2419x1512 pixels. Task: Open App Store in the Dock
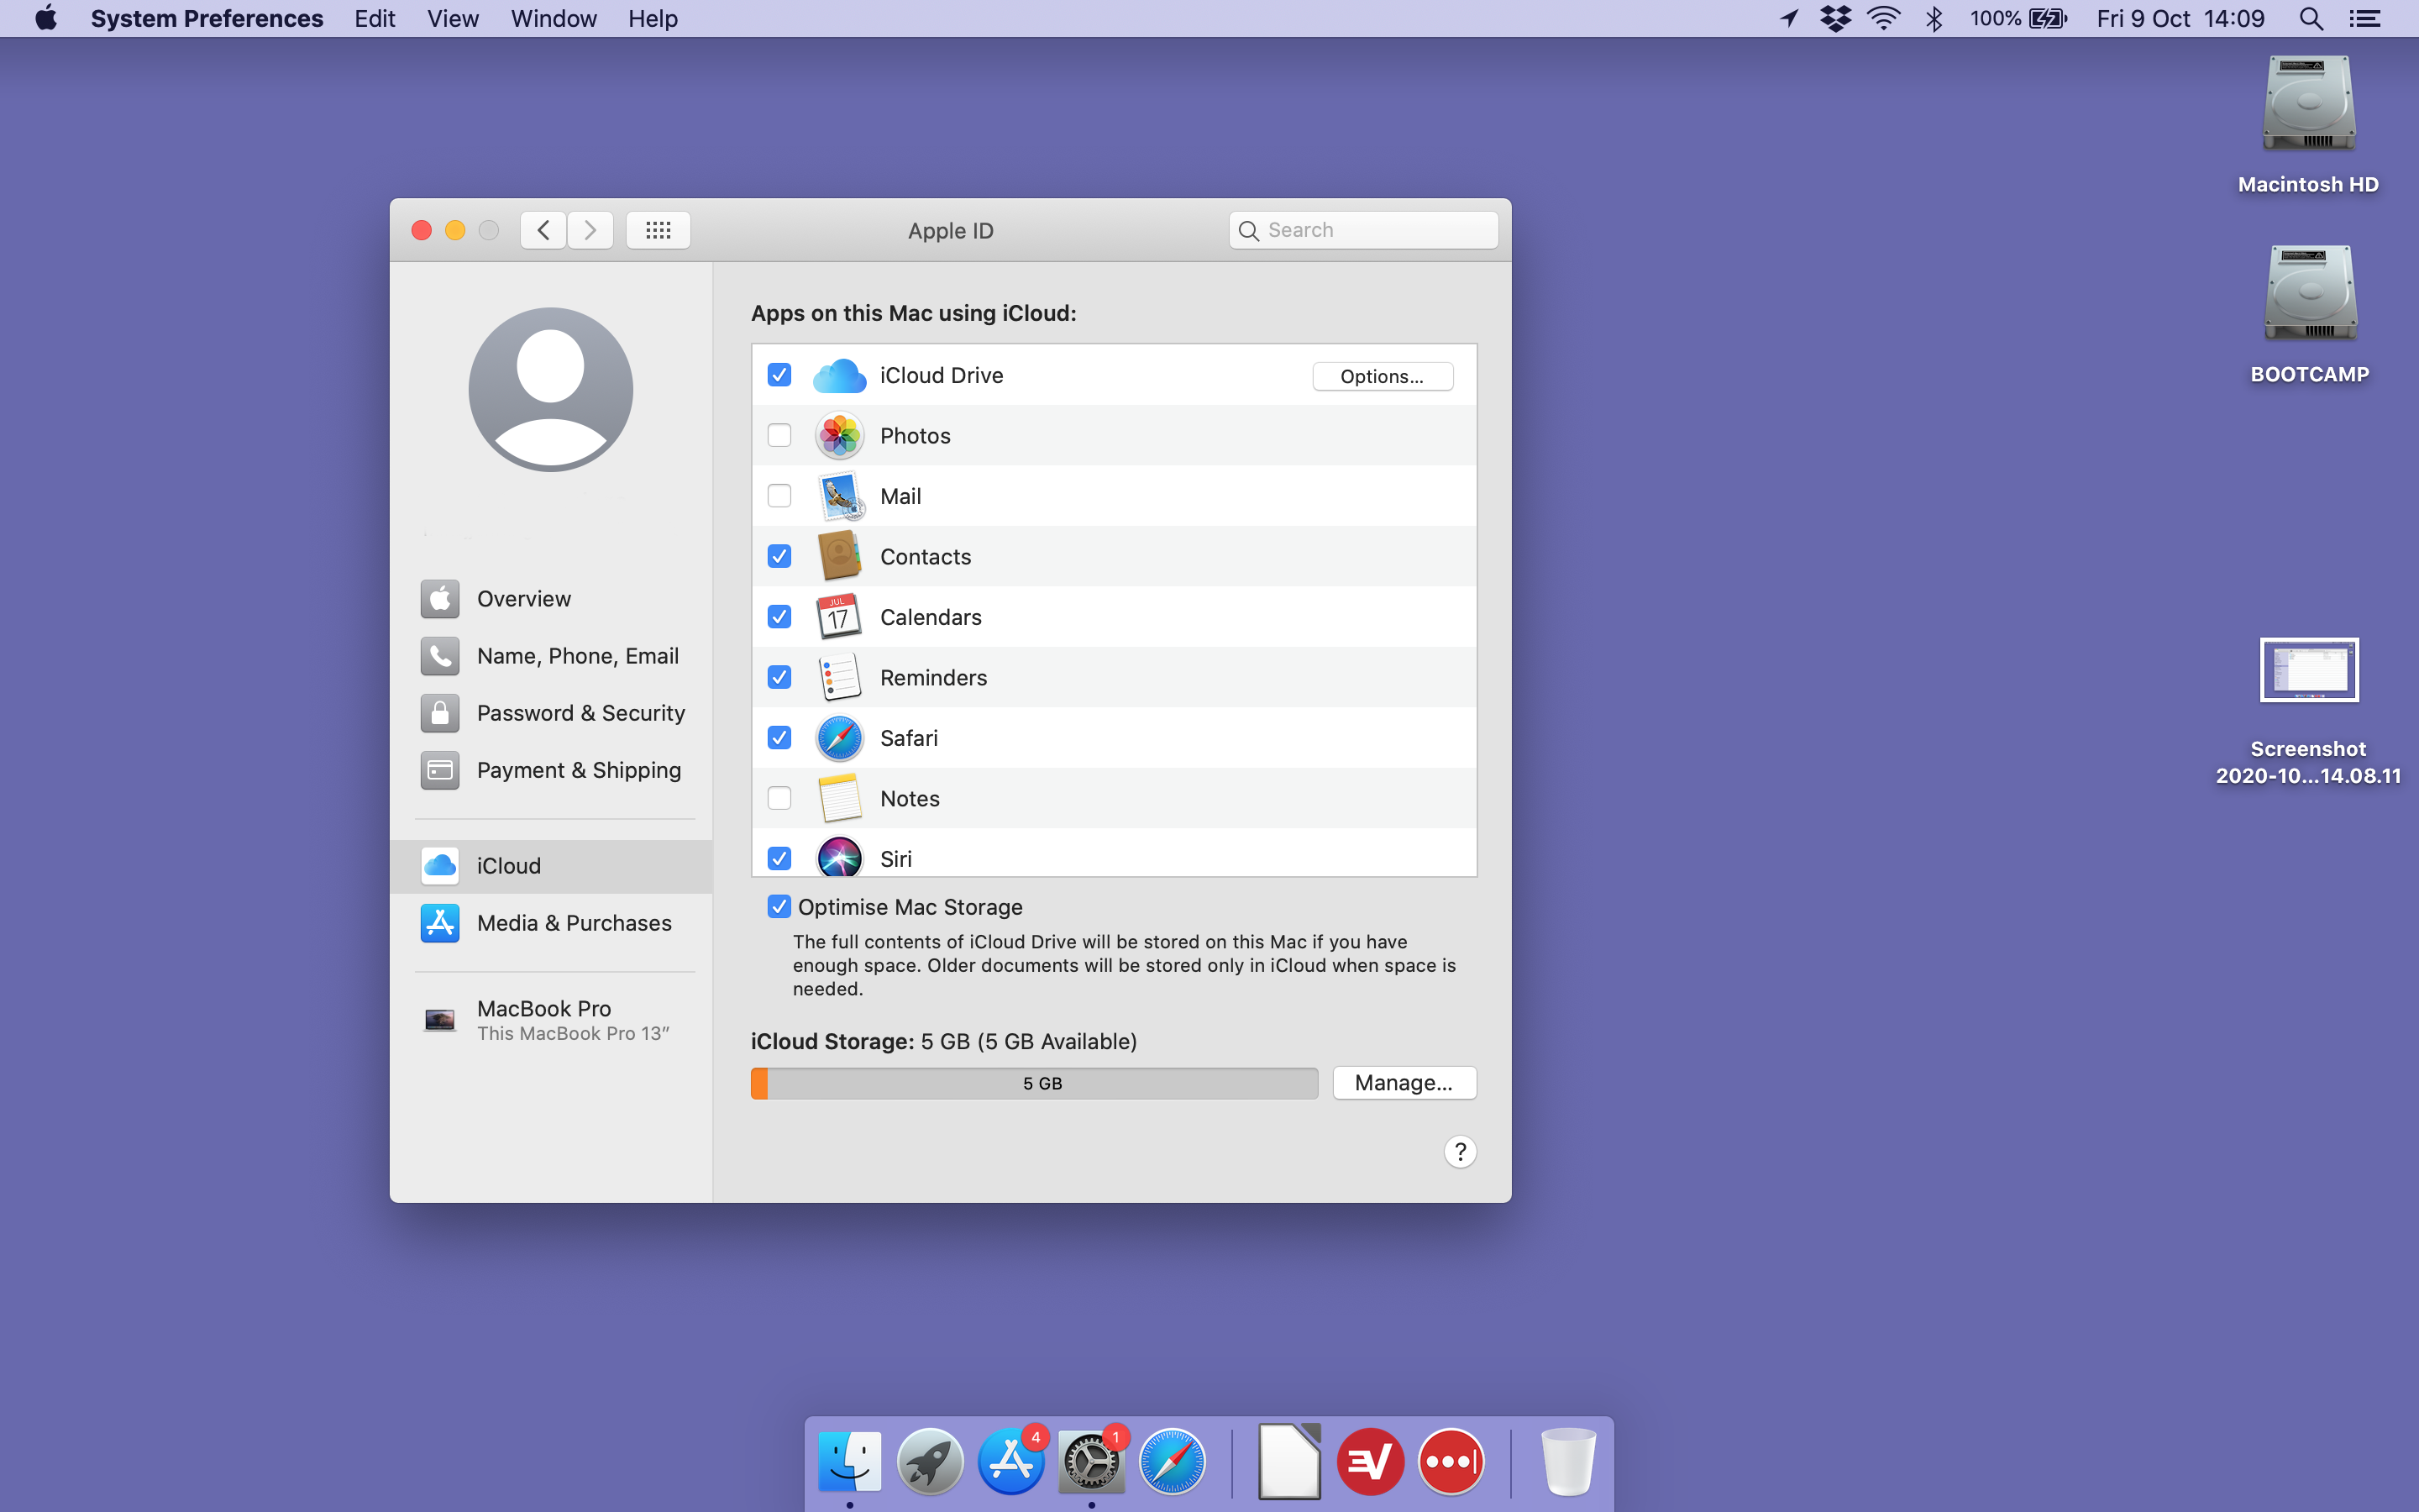(x=1010, y=1461)
